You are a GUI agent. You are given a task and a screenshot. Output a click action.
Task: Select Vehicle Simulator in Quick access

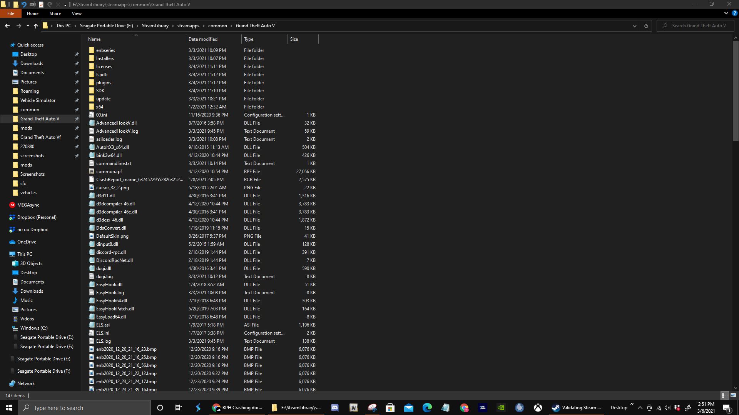click(38, 100)
